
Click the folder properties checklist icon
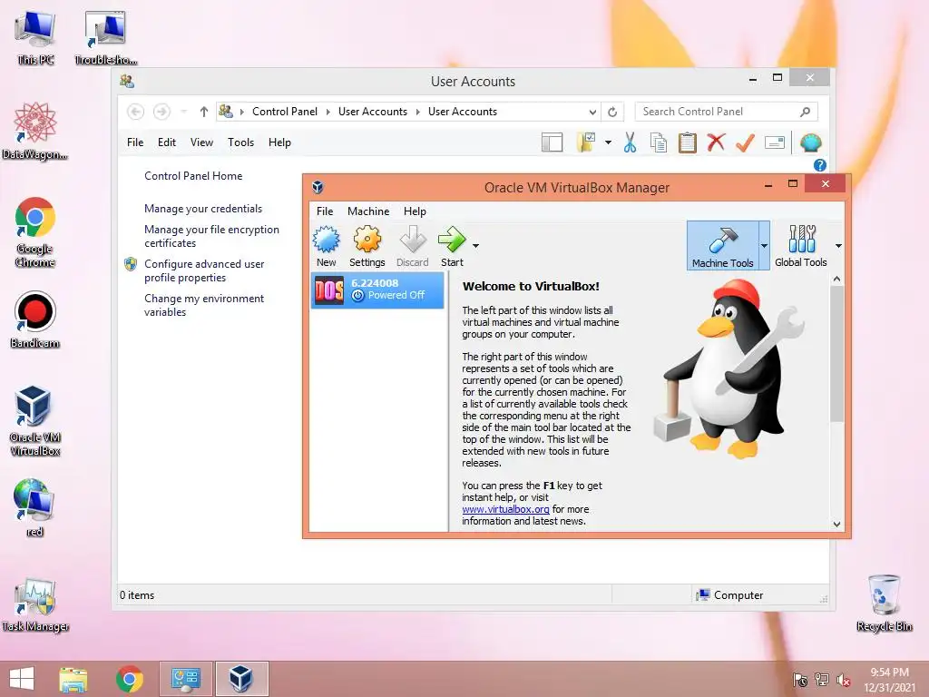pos(586,142)
